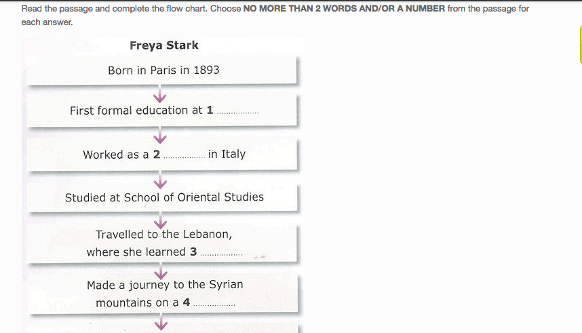Select the blank numbered 4
Viewport: 582px width, 333px height.
pos(214,305)
